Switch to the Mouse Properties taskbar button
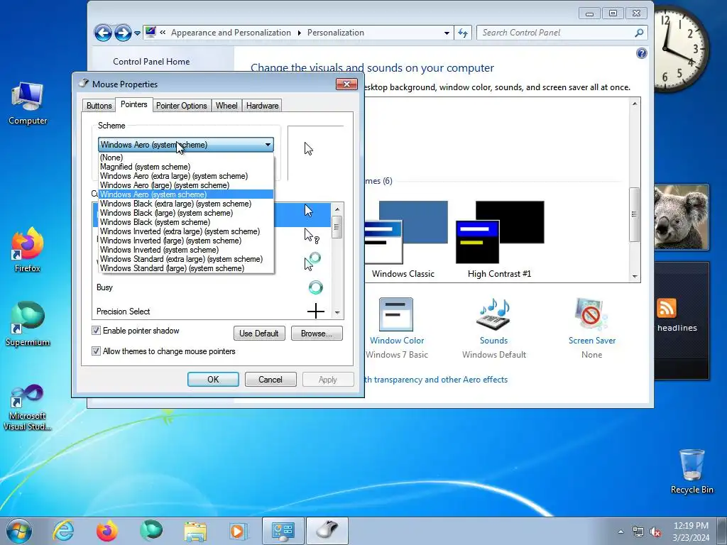The height and width of the screenshot is (545, 727). [327, 531]
